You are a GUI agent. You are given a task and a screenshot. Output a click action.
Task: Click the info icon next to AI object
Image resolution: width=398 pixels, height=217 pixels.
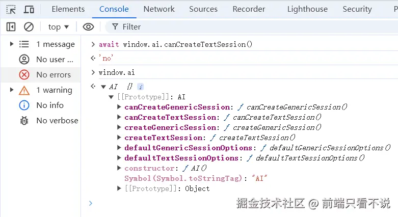point(141,87)
